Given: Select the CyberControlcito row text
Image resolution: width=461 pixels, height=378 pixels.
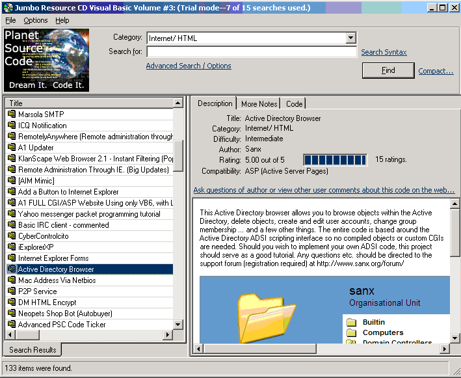Looking at the screenshot, I should [43, 236].
